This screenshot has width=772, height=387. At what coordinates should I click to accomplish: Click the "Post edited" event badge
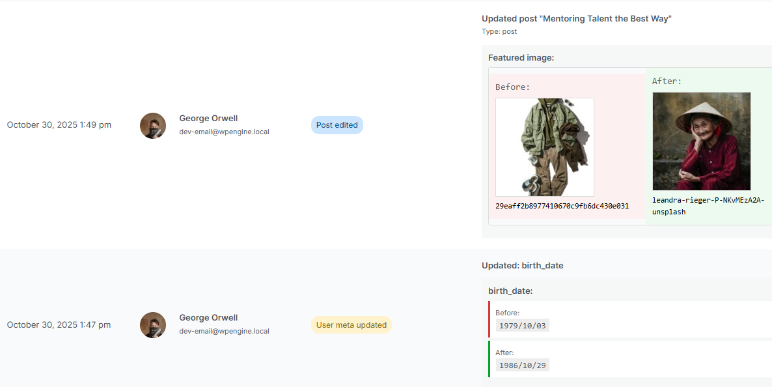click(337, 125)
